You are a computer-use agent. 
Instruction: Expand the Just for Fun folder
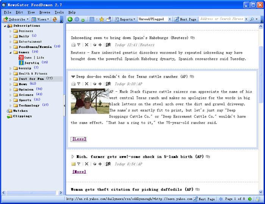[x=10, y=79]
